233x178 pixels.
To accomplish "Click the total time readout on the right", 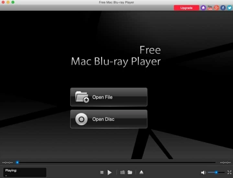I will [x=225, y=163].
